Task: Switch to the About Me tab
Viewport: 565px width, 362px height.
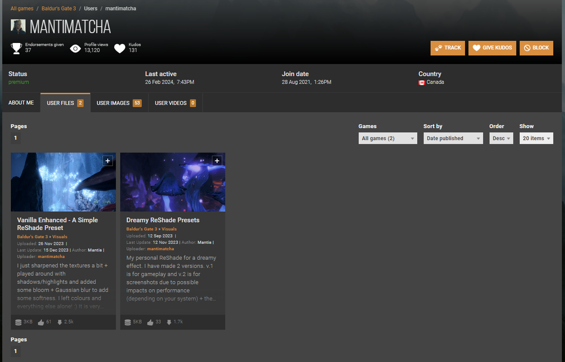Action: click(x=21, y=103)
